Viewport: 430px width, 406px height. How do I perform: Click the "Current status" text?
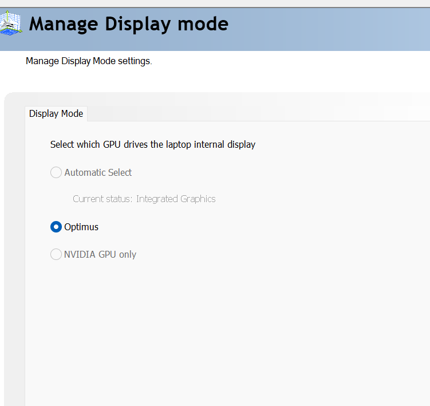click(x=102, y=199)
